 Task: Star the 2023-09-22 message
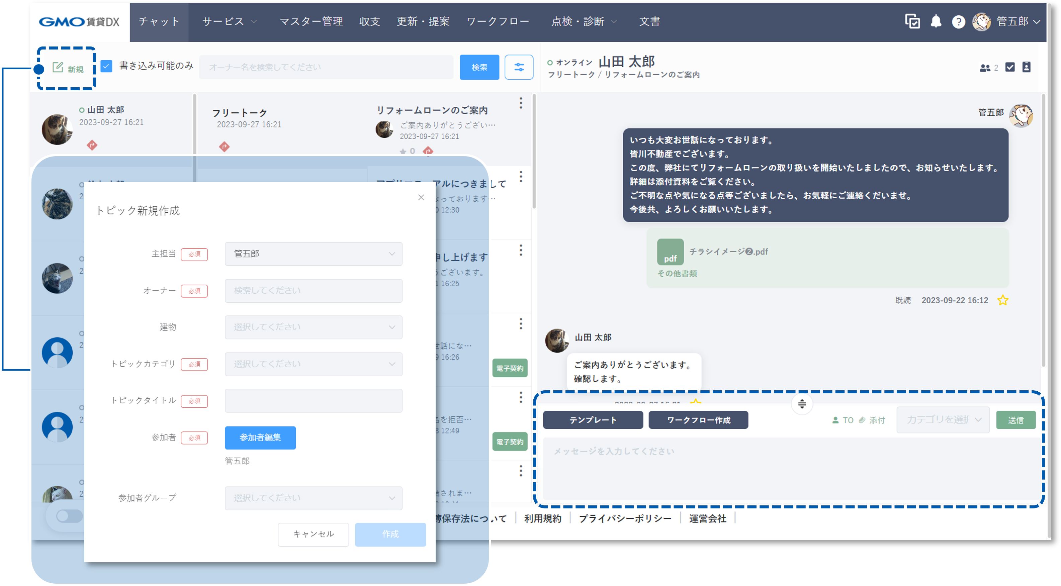pyautogui.click(x=1003, y=300)
